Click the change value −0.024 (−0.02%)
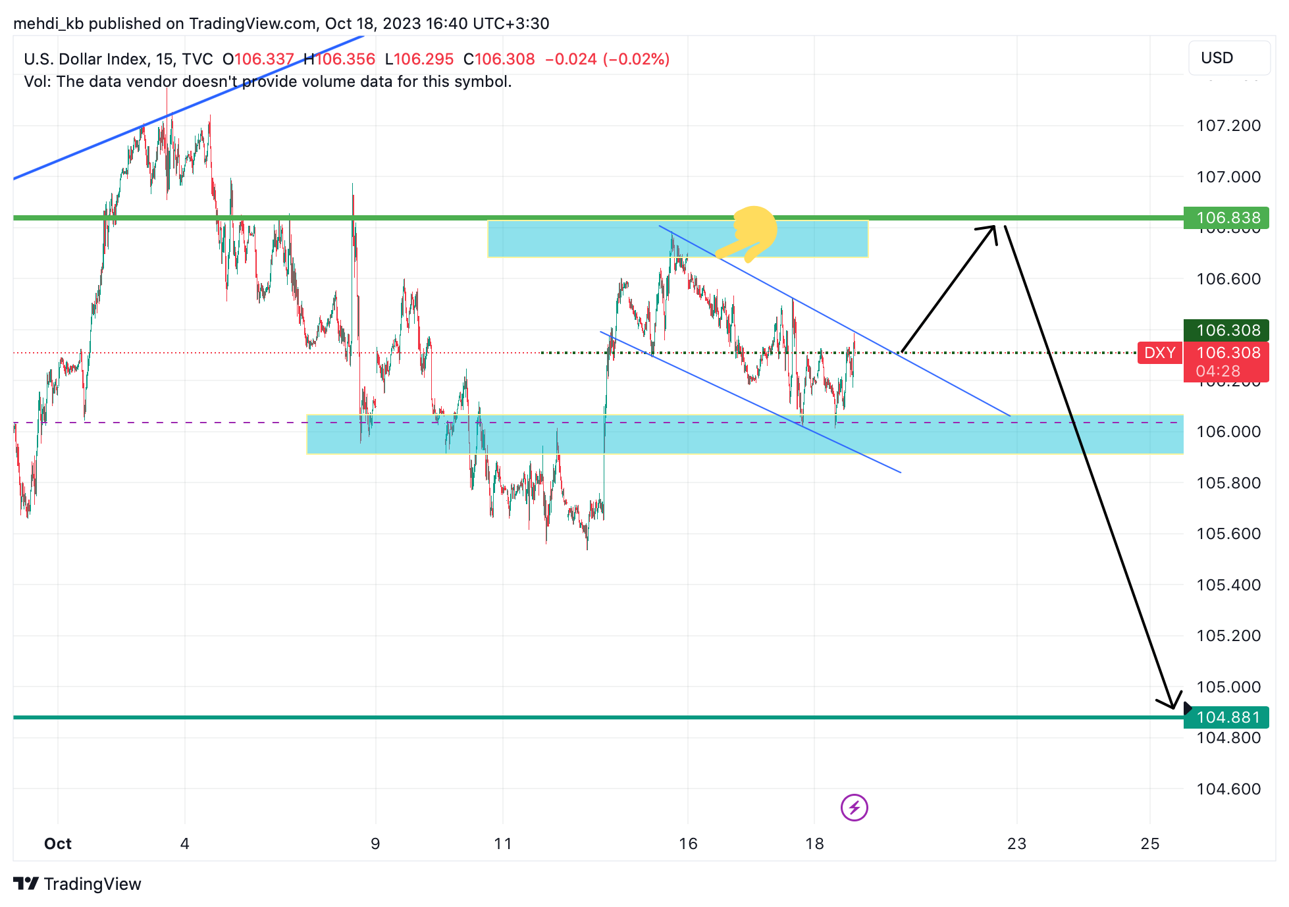Image resolution: width=1289 pixels, height=907 pixels. click(607, 59)
